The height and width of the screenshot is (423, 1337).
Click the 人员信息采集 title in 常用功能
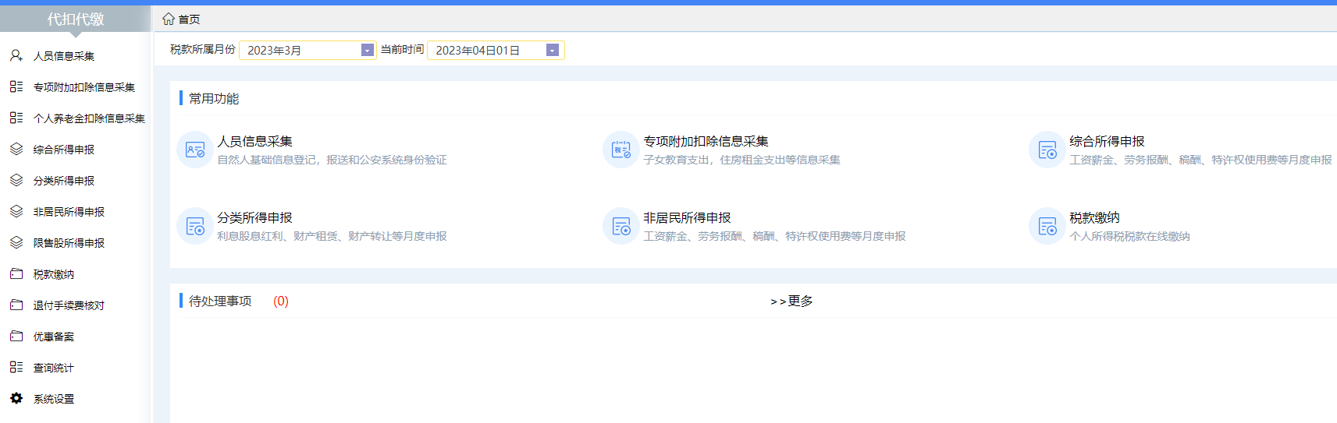[x=255, y=141]
